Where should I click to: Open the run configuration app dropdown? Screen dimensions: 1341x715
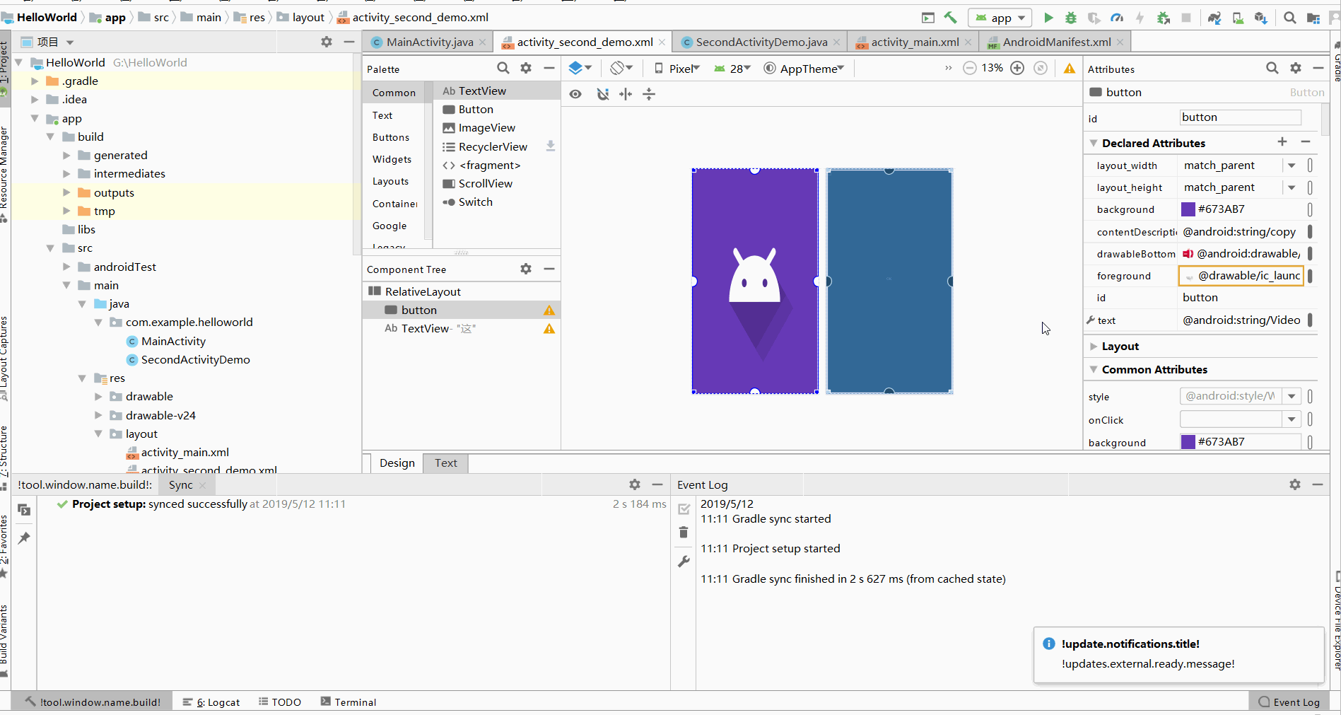[1000, 18]
